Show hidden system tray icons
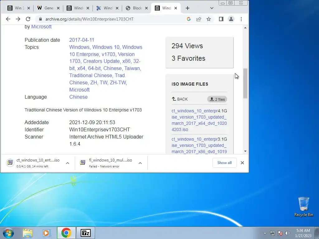The width and height of the screenshot is (319, 239). [x=265, y=233]
